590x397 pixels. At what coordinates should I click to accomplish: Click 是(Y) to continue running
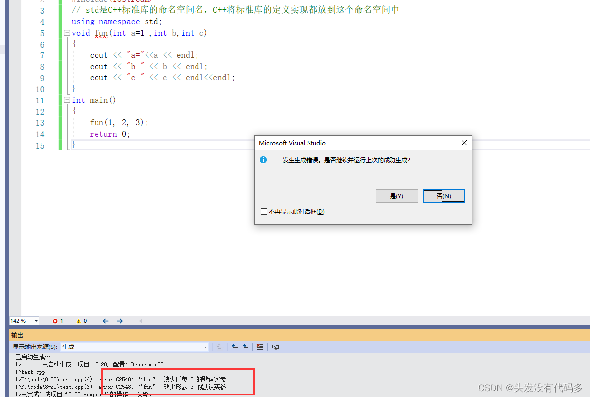click(396, 196)
